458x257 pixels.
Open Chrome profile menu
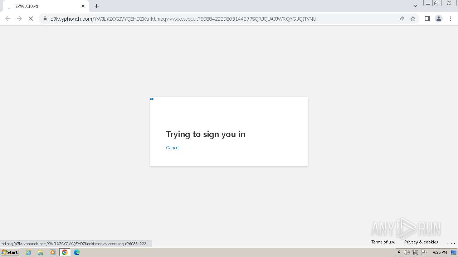pos(439,19)
